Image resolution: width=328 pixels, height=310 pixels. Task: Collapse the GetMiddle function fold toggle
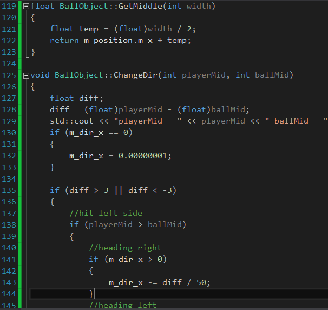pyautogui.click(x=26, y=7)
